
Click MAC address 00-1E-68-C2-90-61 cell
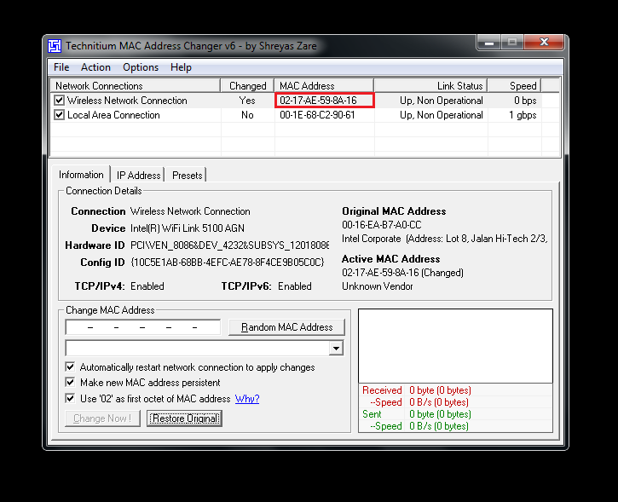pyautogui.click(x=317, y=115)
